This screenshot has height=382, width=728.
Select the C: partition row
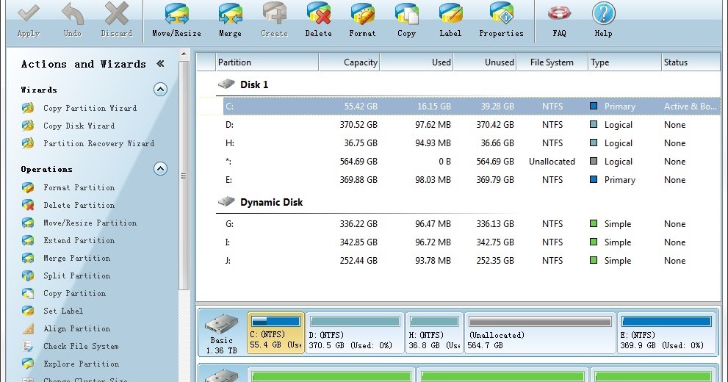tap(471, 107)
